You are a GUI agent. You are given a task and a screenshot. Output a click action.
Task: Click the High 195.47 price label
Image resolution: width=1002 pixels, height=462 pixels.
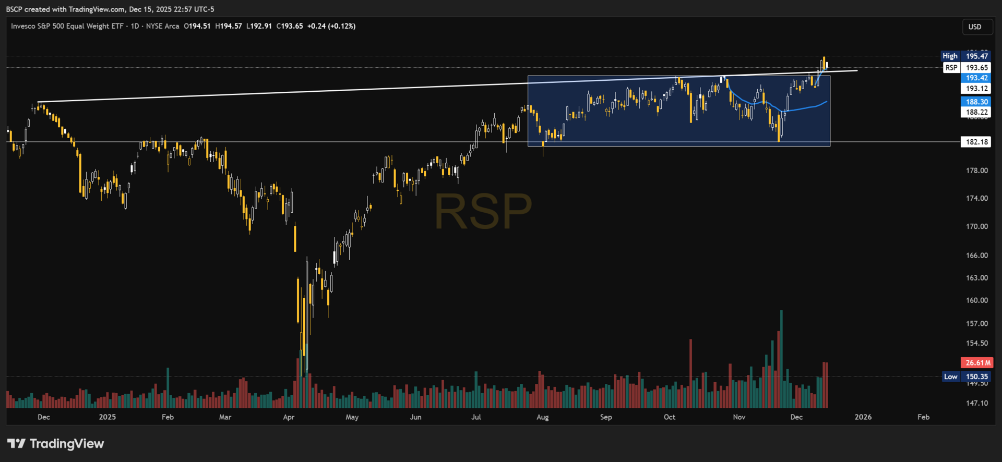(965, 56)
